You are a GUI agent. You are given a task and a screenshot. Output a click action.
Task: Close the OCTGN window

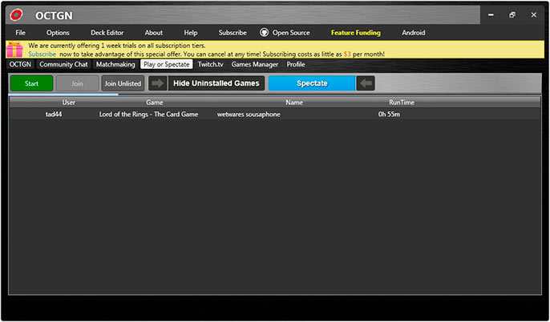(x=534, y=14)
